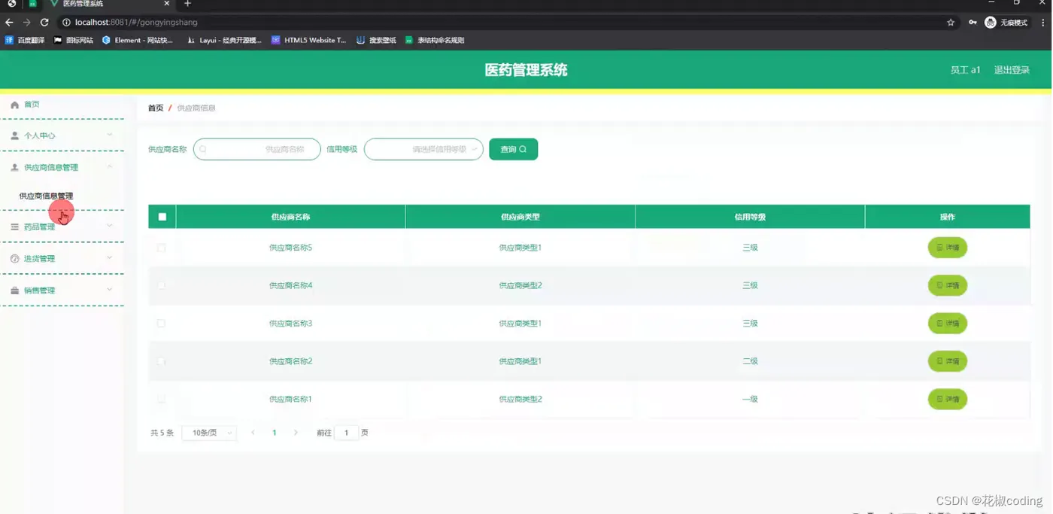
Task: Check the box for 供应商名称2 row
Action: coord(161,361)
